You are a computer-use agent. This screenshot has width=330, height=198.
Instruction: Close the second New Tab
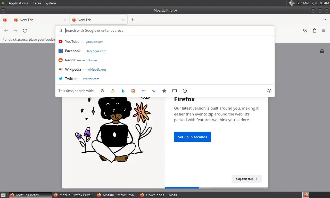[x=123, y=20]
